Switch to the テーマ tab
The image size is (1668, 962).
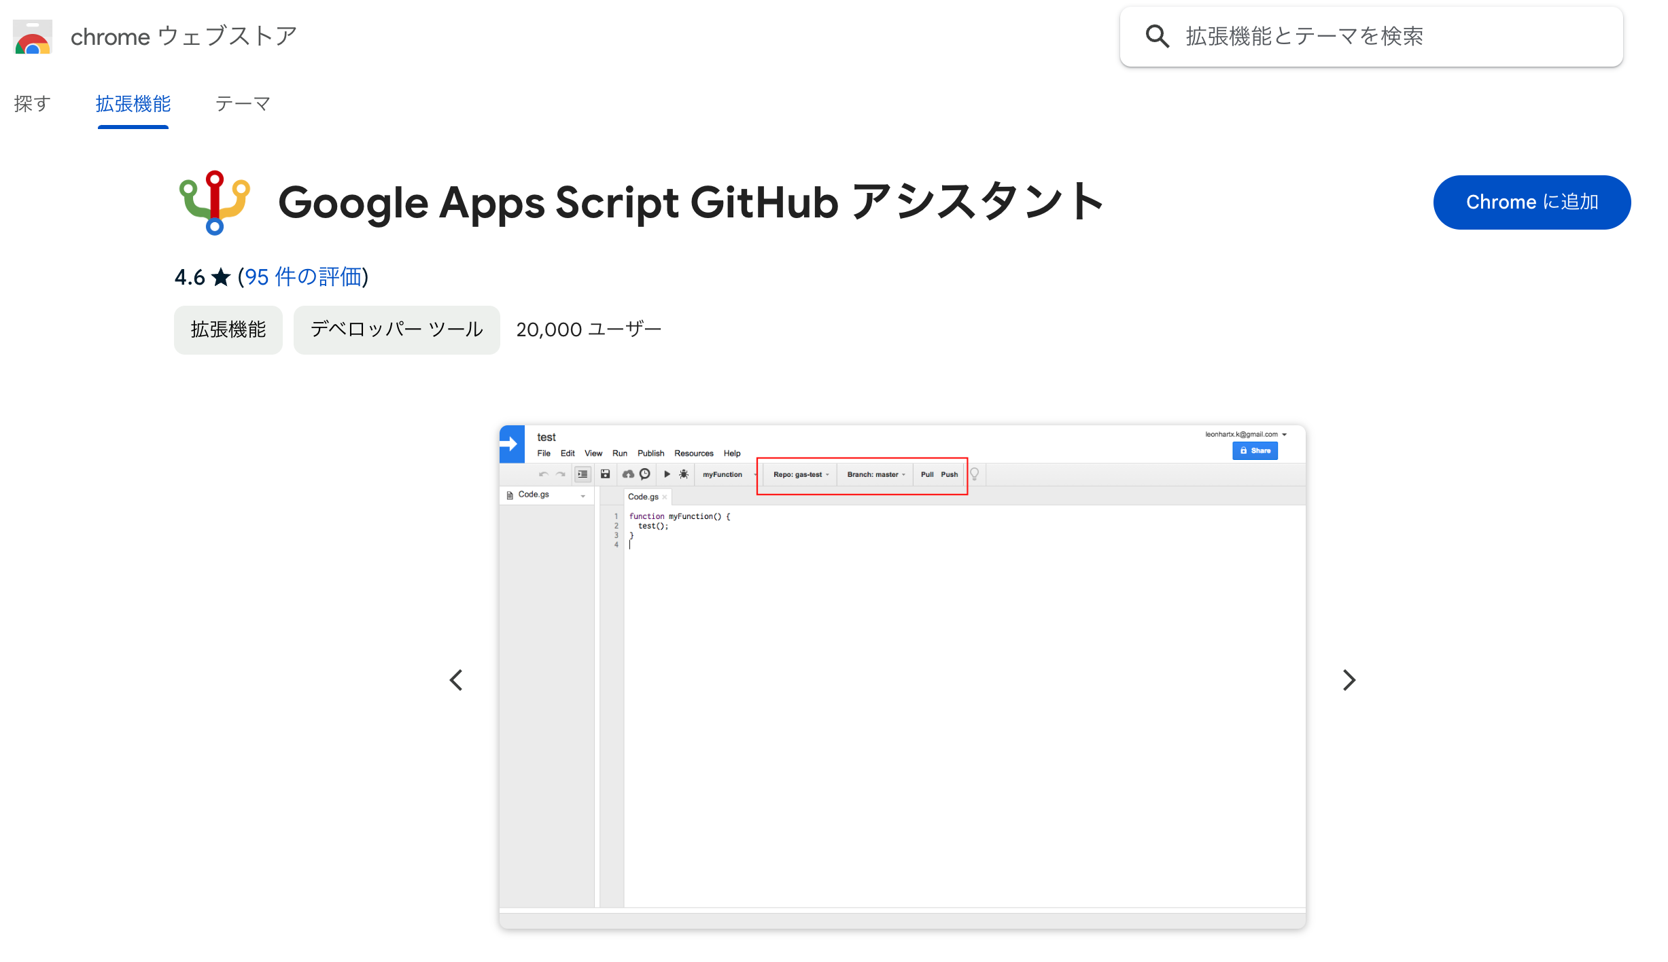(242, 104)
